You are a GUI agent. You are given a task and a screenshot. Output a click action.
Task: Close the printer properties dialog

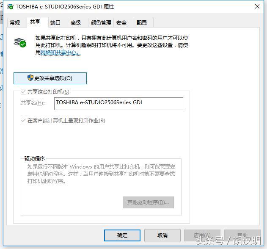pos(257,6)
